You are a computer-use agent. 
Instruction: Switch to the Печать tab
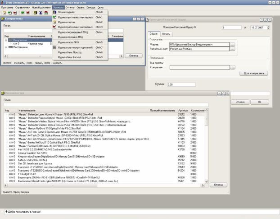(166, 34)
